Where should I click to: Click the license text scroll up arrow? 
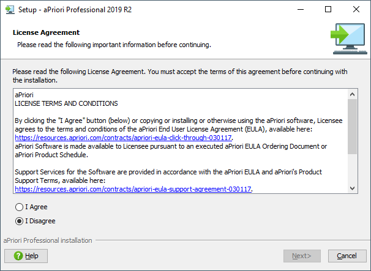[352, 95]
